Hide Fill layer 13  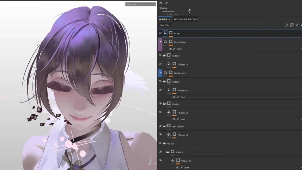coord(160,134)
